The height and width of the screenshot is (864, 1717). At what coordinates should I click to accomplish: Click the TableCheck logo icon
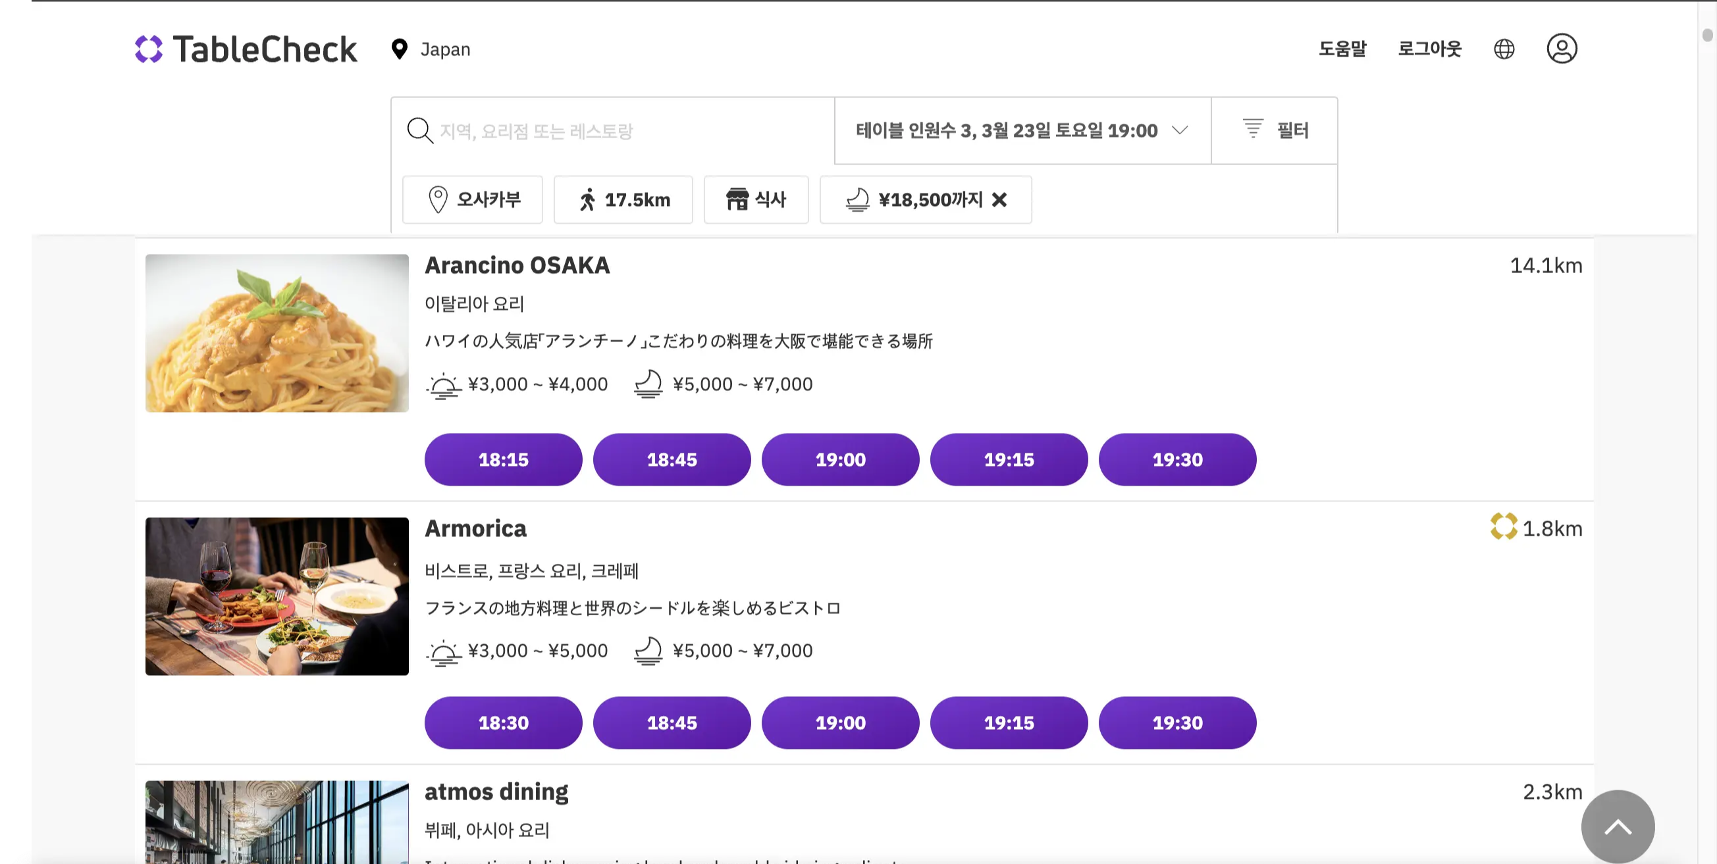[148, 49]
